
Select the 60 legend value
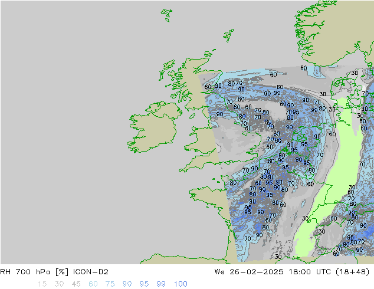point(93,284)
